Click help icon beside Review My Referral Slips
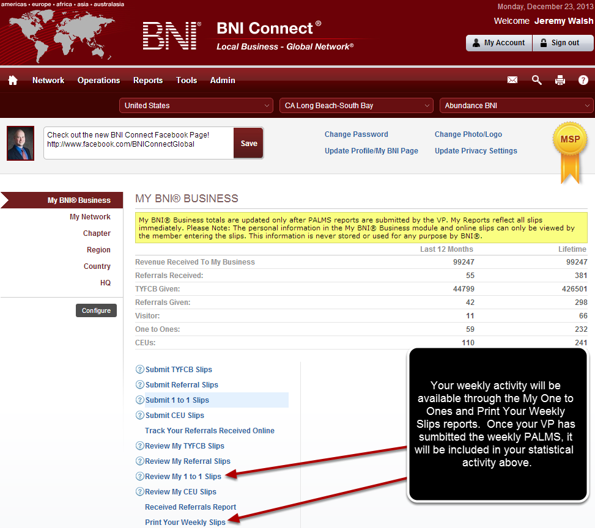Image resolution: width=595 pixels, height=528 pixels. coord(139,461)
